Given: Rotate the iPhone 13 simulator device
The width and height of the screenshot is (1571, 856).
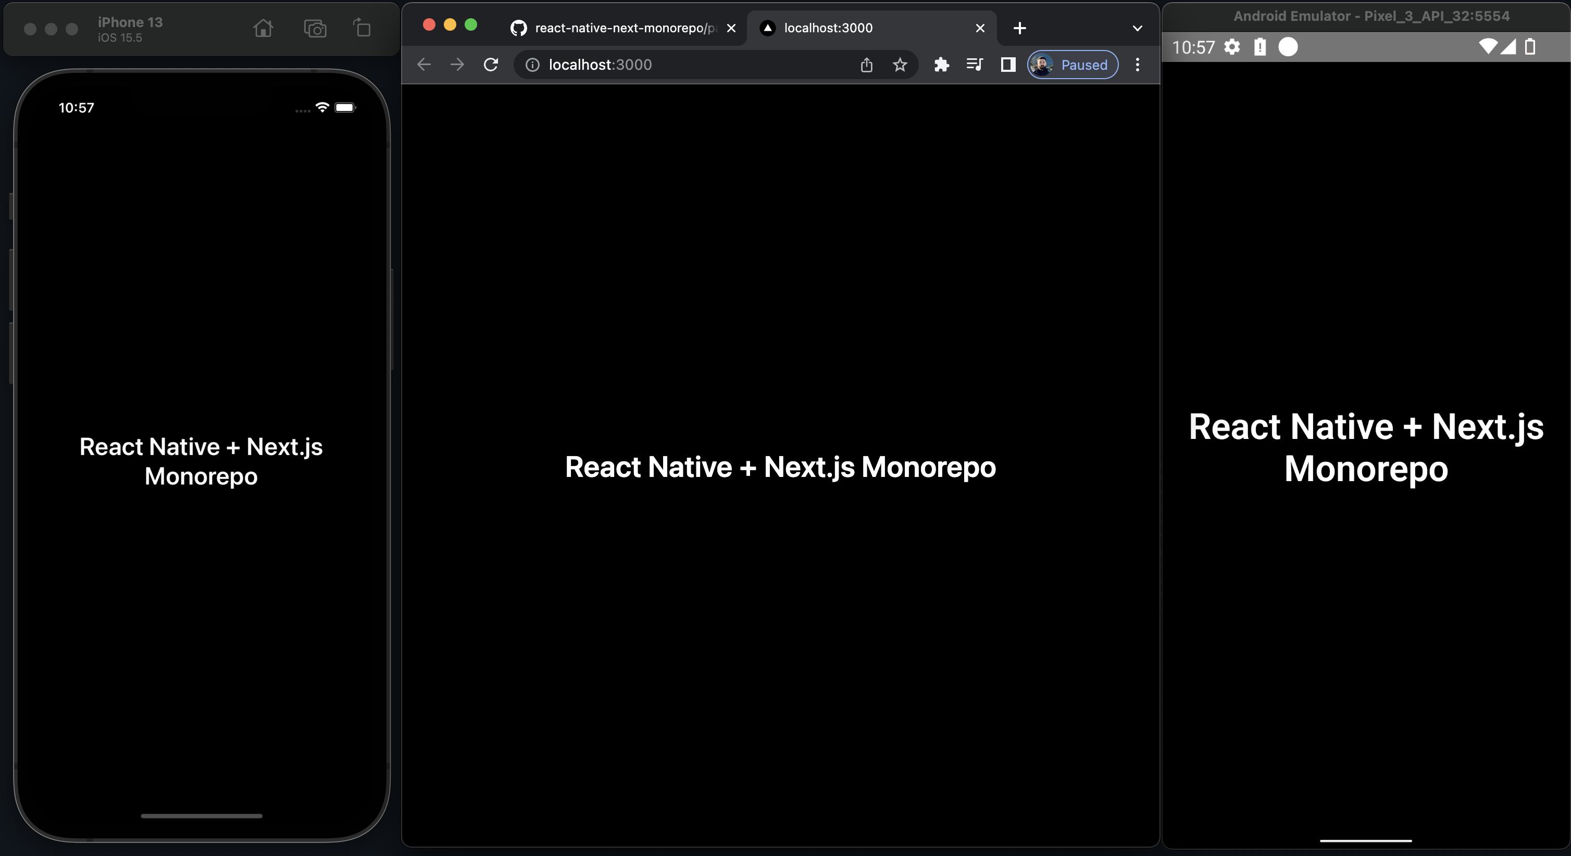Looking at the screenshot, I should pos(362,28).
